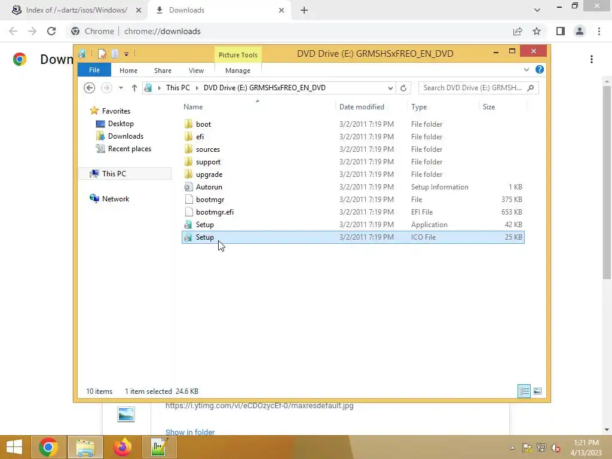Click the Windows Start button

coord(14,447)
